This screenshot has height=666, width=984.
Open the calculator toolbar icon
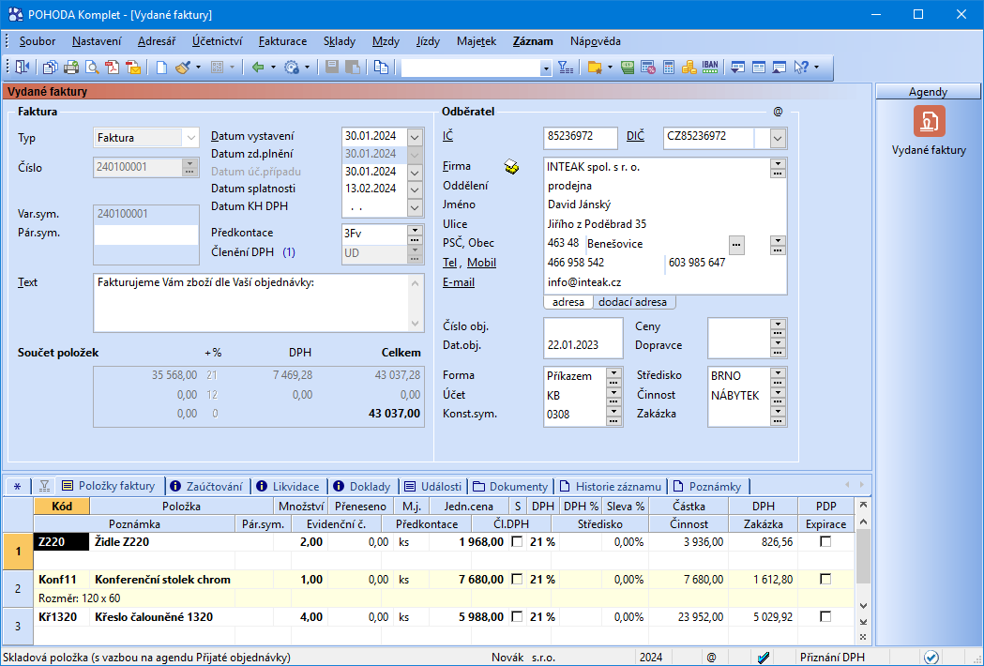[x=669, y=68]
